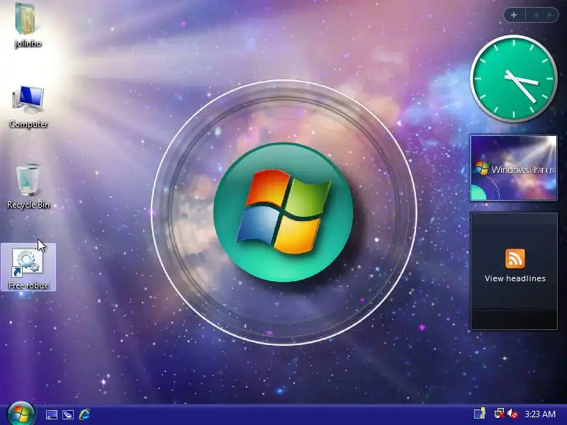The height and width of the screenshot is (425, 567).
Task: Click the sidebar next gadgets arrow
Action: coord(550,15)
